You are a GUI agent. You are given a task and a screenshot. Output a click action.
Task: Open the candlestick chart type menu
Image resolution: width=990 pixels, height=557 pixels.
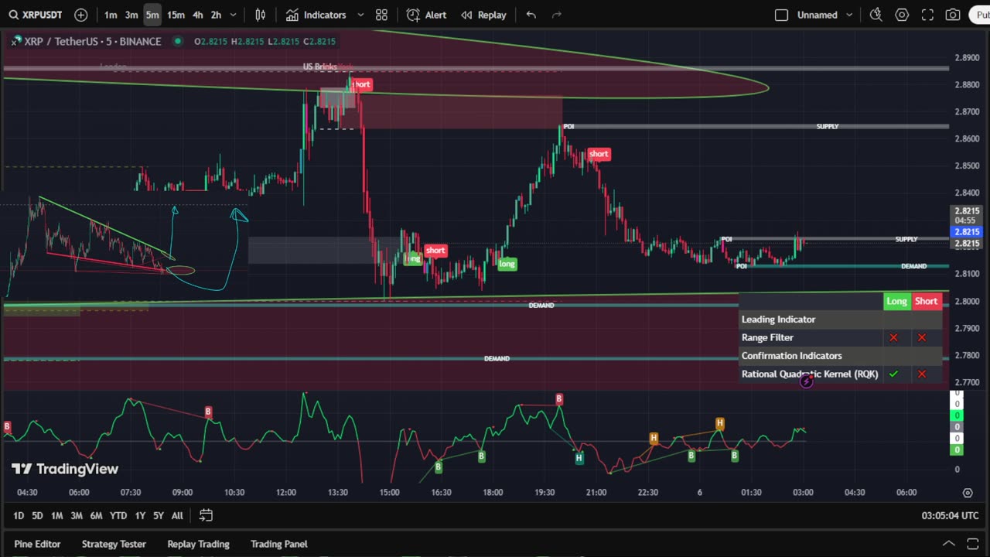[261, 15]
